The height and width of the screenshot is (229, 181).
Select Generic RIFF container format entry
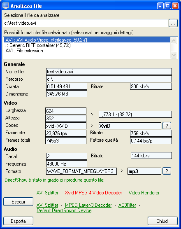[x=87, y=45]
